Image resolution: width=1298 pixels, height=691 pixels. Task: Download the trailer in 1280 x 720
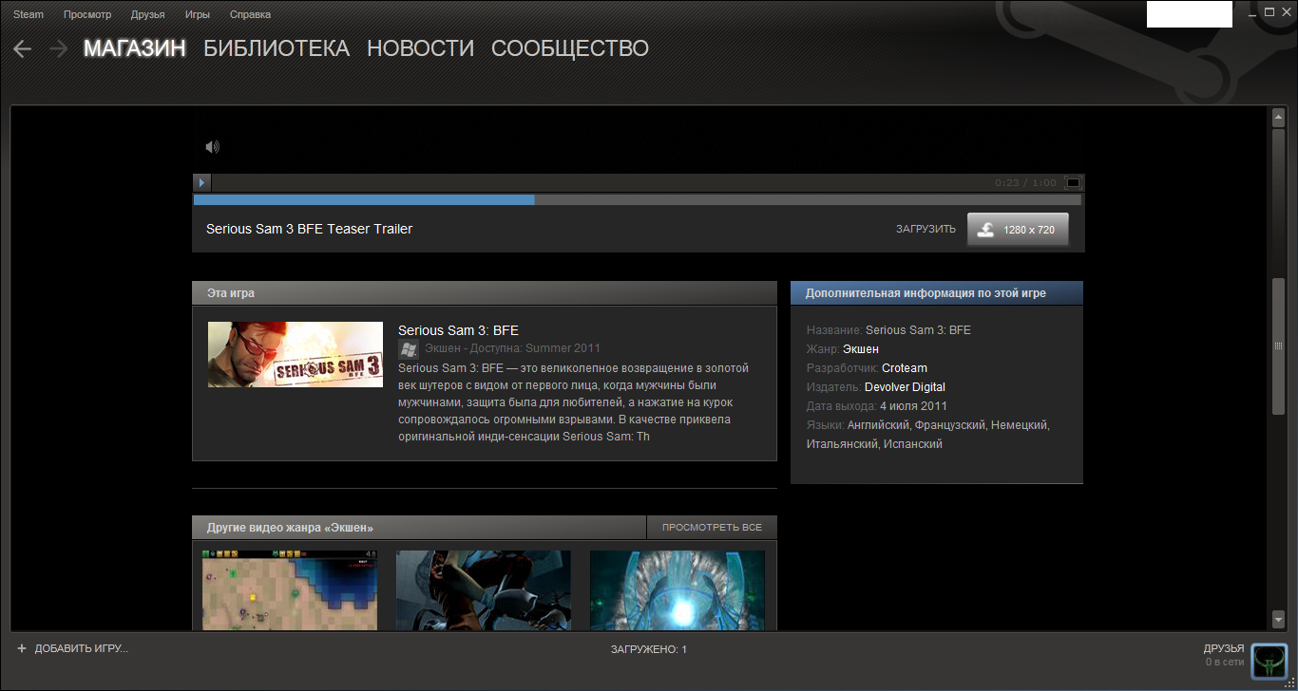point(1018,230)
